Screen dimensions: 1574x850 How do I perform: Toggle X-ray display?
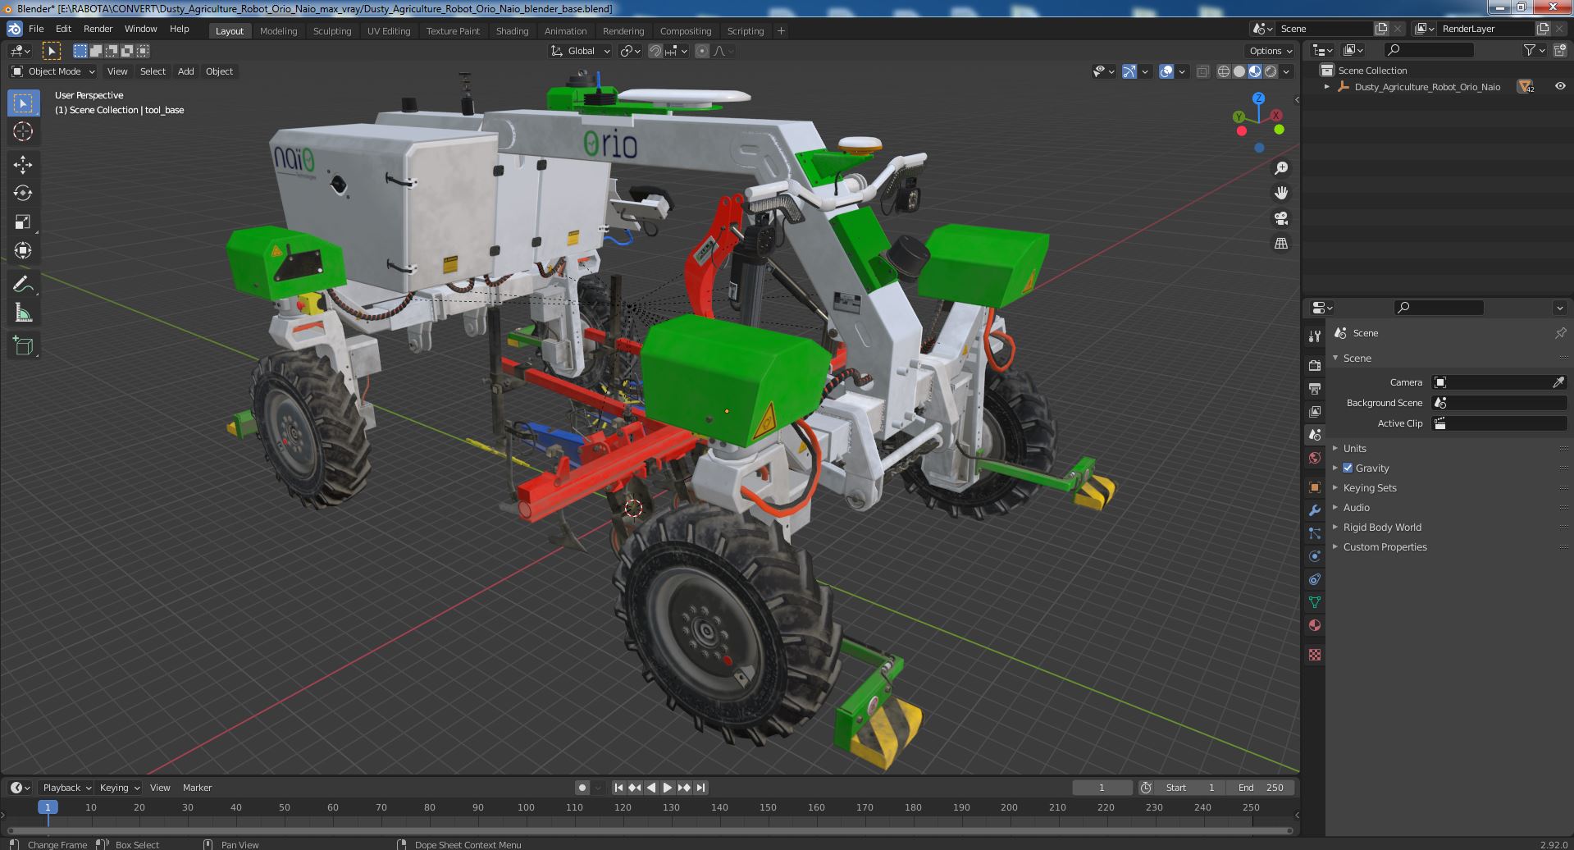tap(1202, 71)
